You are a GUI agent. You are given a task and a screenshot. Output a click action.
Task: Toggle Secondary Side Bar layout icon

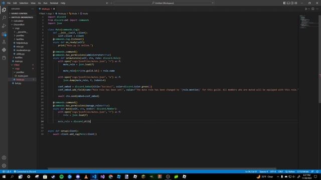point(292,3)
